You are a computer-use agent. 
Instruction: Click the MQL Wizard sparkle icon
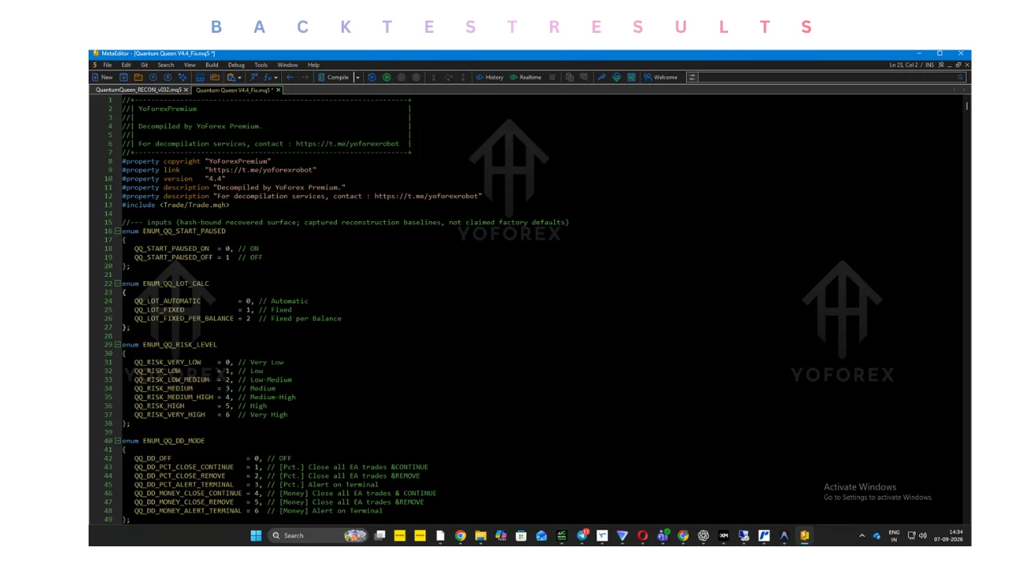tap(182, 77)
